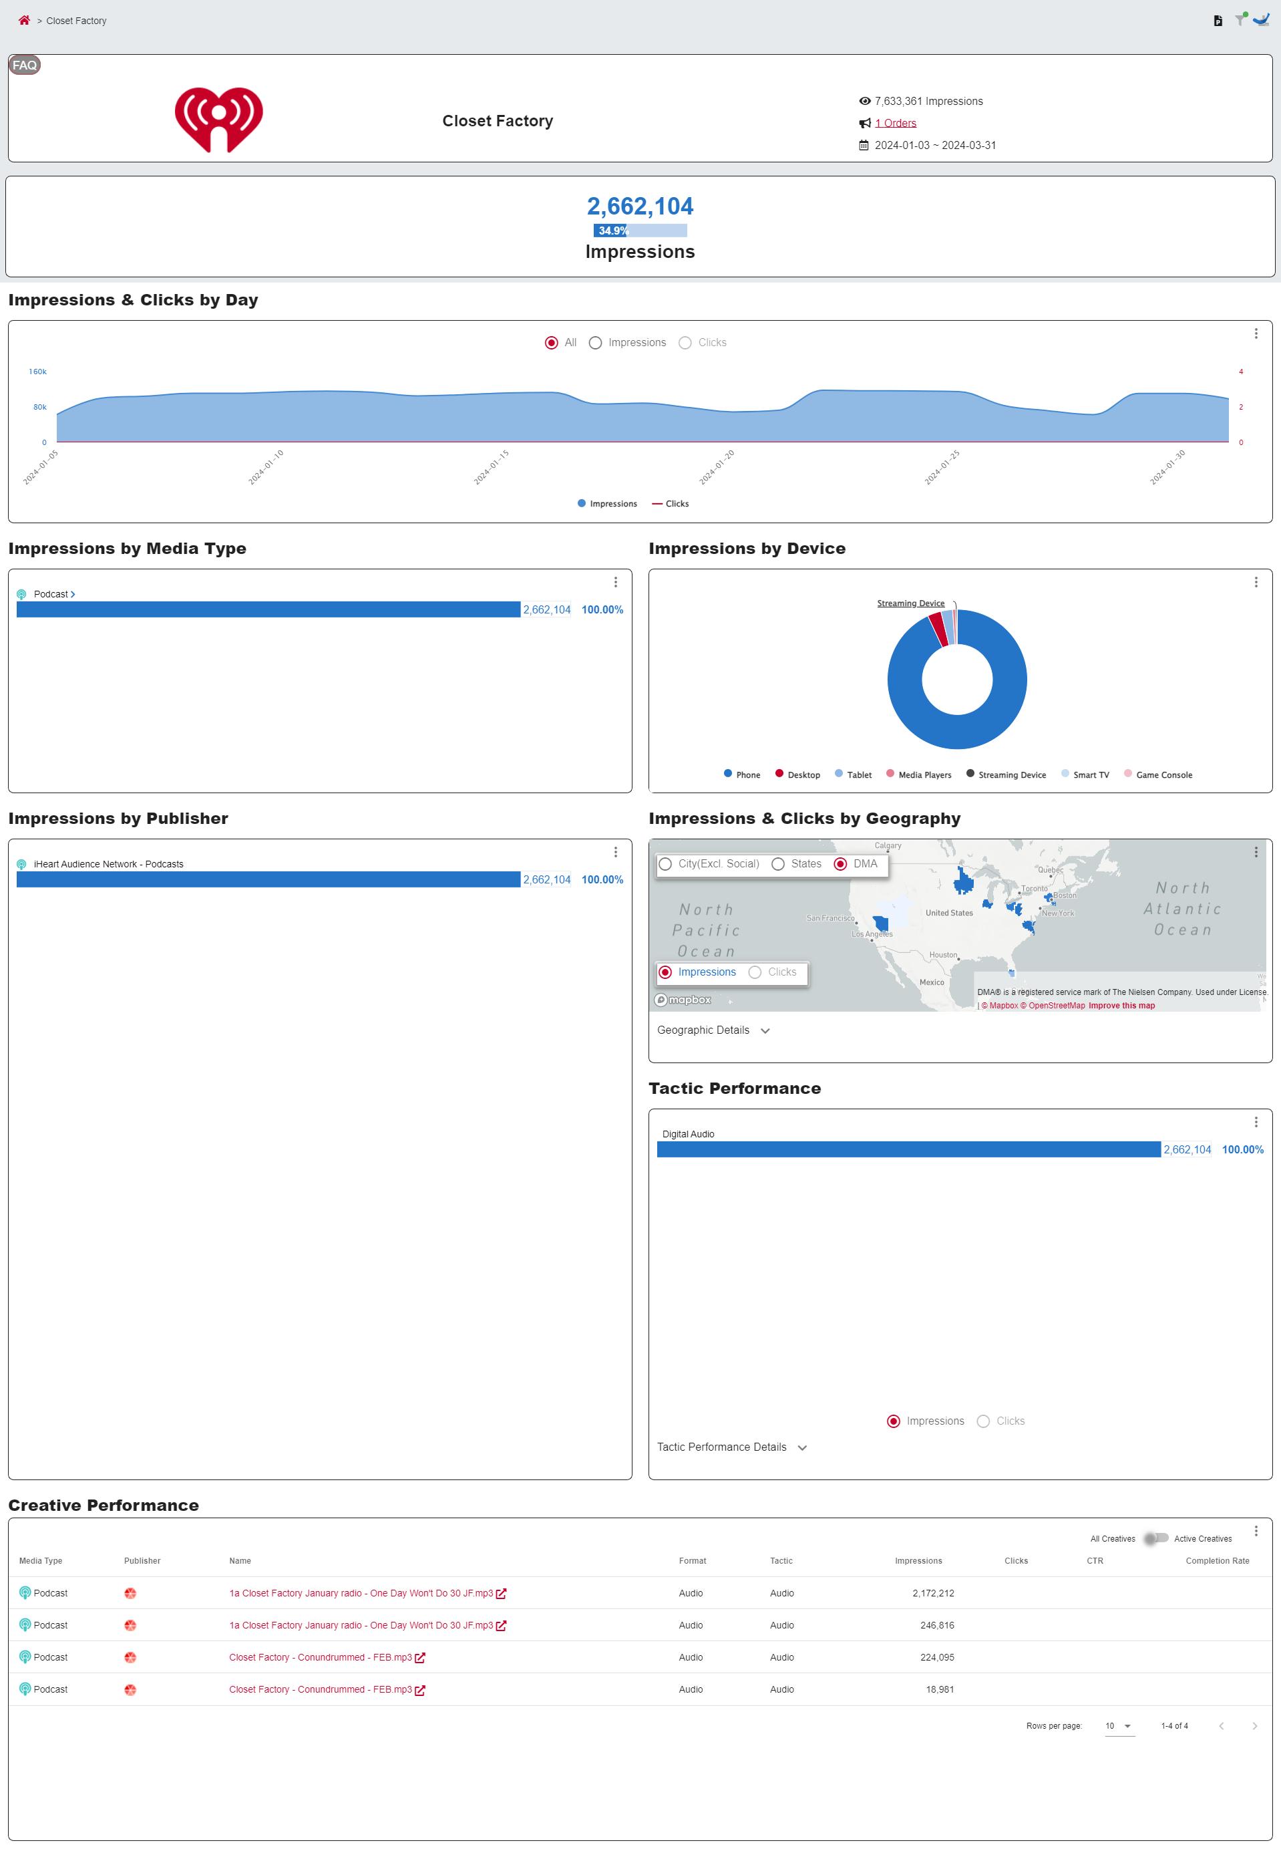Open the megaphone icon beside Orders
1281x1849 pixels.
tap(864, 123)
